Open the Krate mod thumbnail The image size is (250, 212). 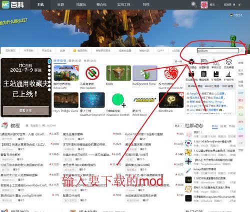118,73
